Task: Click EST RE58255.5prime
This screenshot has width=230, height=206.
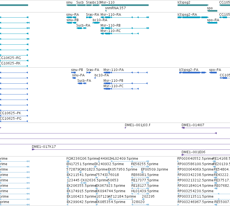Action: click(x=145, y=164)
